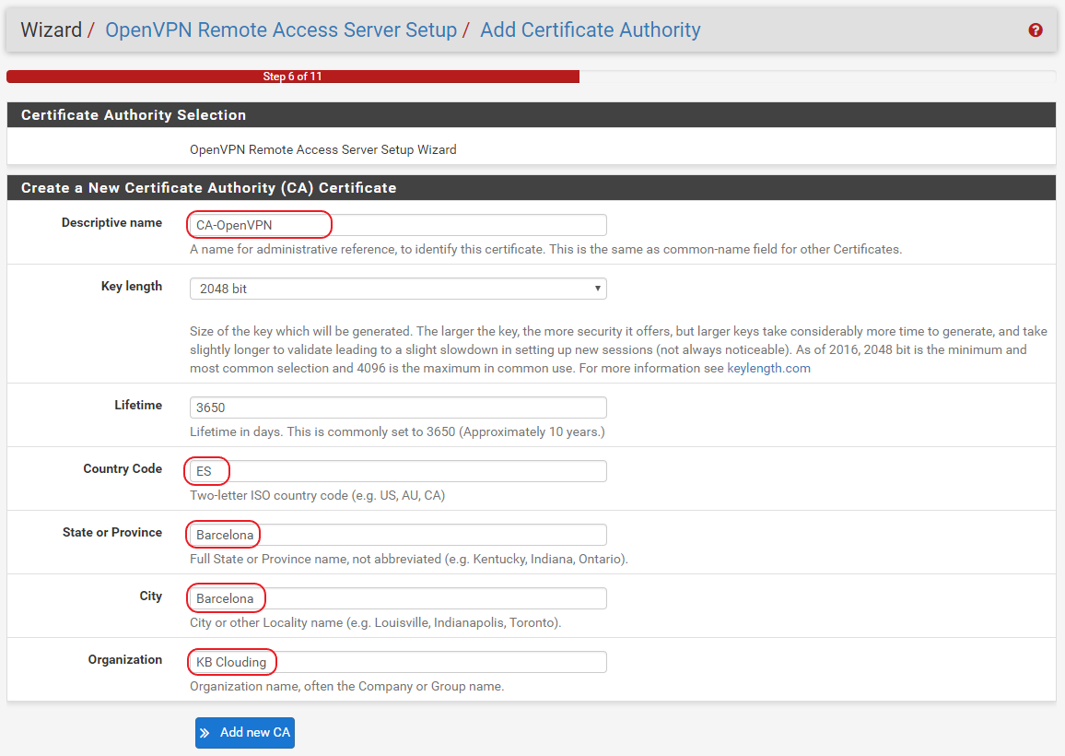
Task: Focus the Descriptive name input field
Action: (398, 225)
